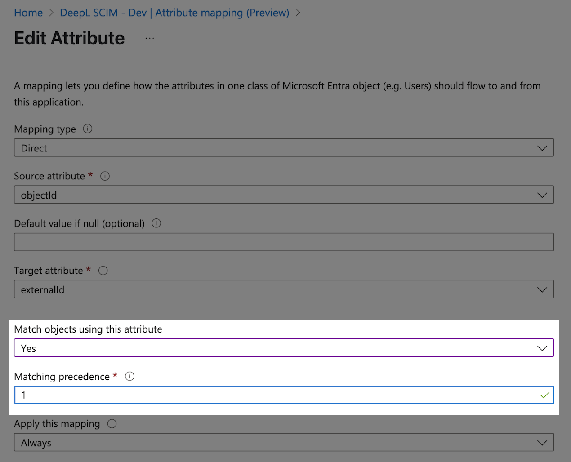
Task: Click the Target attribute label
Action: click(49, 271)
